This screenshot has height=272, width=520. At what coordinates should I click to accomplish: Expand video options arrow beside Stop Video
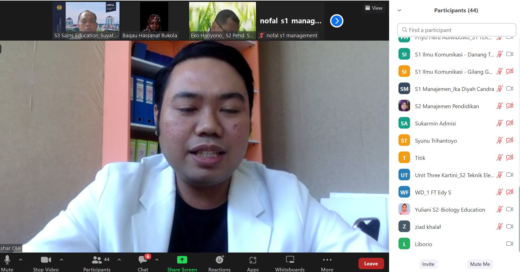click(x=62, y=260)
